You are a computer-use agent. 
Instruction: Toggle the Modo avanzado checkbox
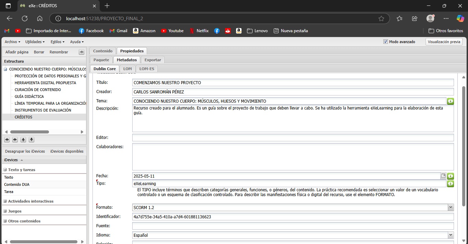385,42
